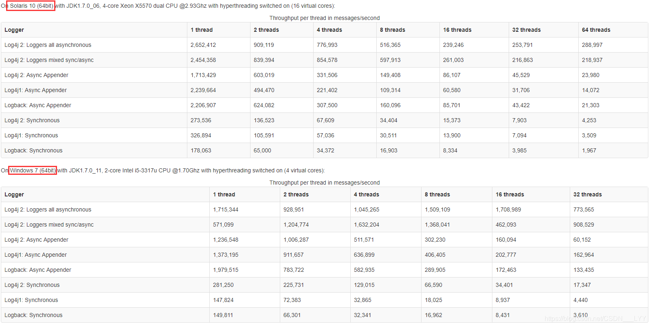Click cell value 13,900
This screenshot has width=650, height=326.
click(x=452, y=135)
